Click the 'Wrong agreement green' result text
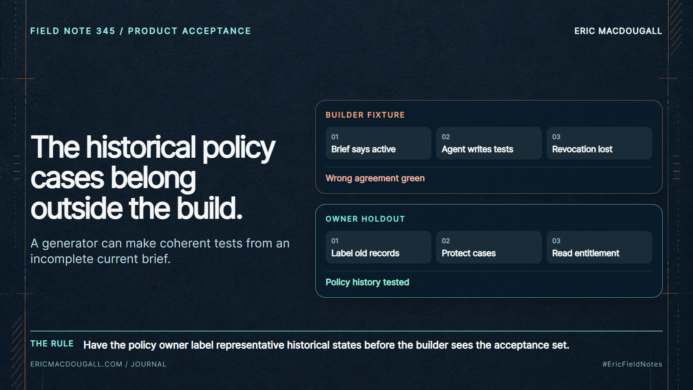Image resolution: width=693 pixels, height=390 pixels. coord(375,178)
